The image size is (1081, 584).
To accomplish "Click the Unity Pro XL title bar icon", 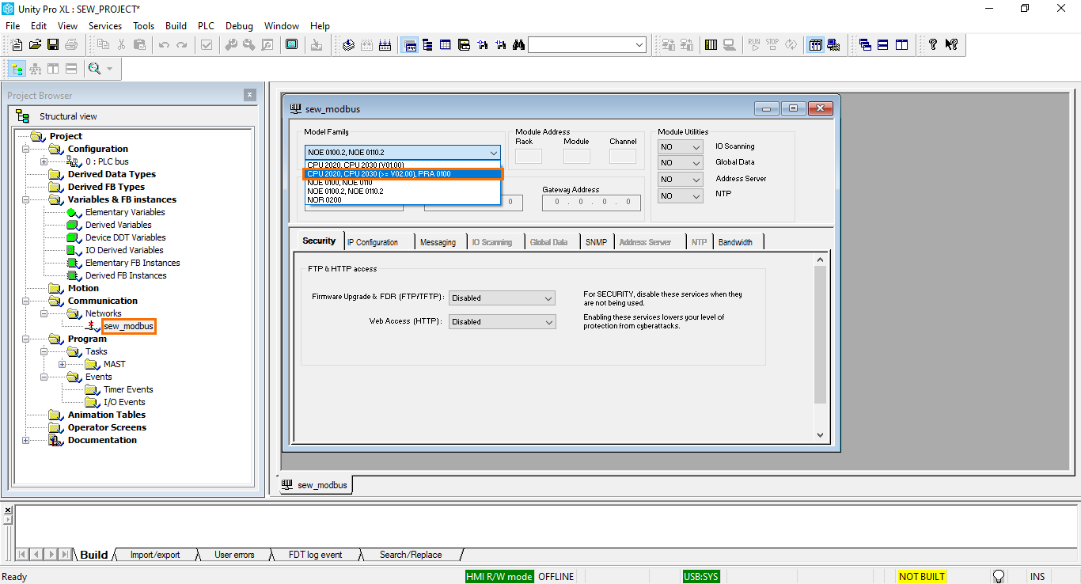I will pos(9,8).
